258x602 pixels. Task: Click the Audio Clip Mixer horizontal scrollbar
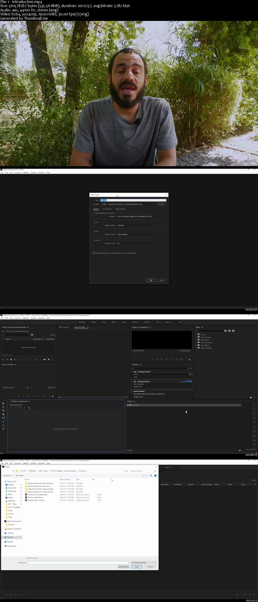click(x=93, y=397)
